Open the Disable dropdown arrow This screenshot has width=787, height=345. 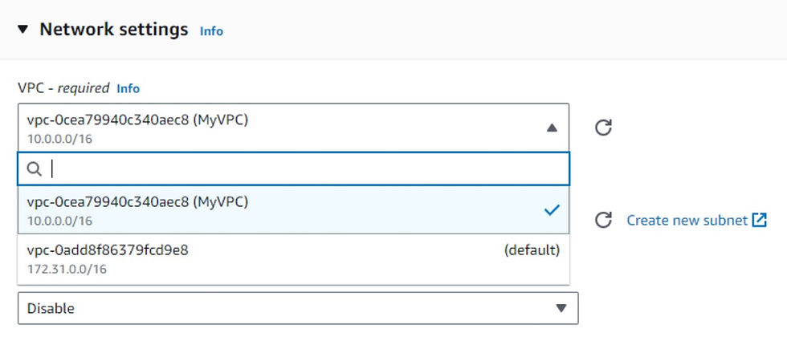coord(561,308)
